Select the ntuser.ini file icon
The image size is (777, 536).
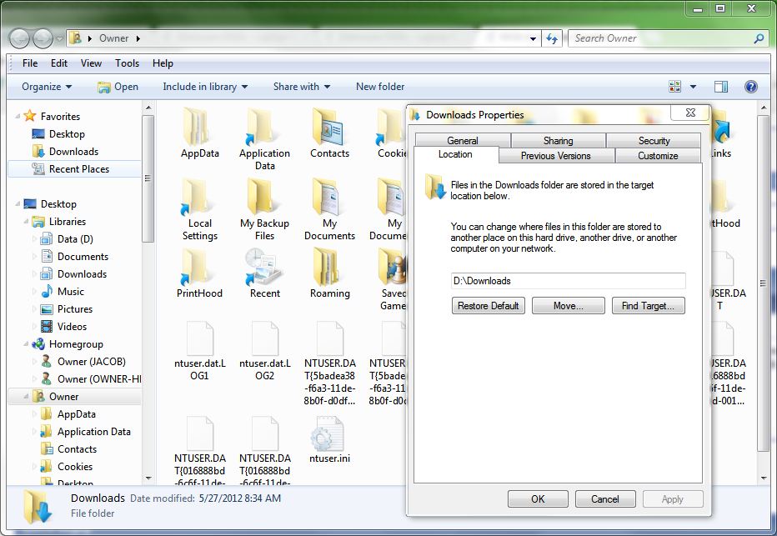point(328,433)
